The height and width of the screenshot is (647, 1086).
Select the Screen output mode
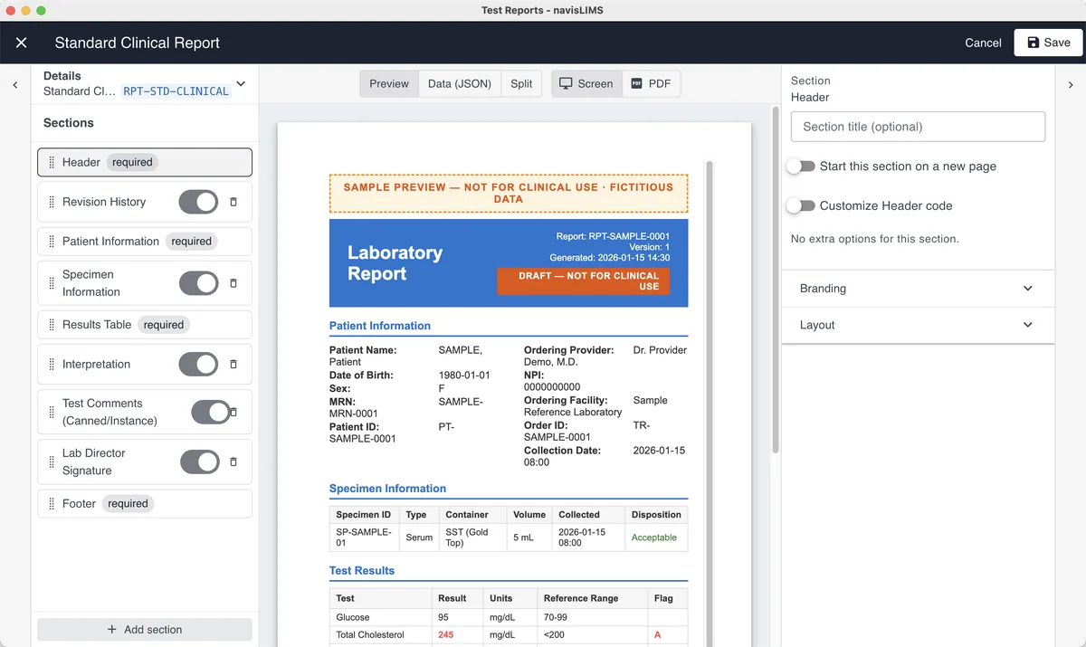(x=586, y=83)
